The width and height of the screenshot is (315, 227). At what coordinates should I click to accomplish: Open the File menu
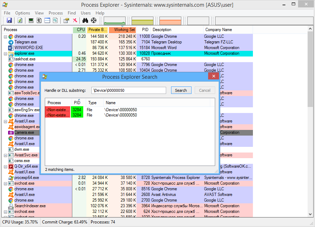7,13
